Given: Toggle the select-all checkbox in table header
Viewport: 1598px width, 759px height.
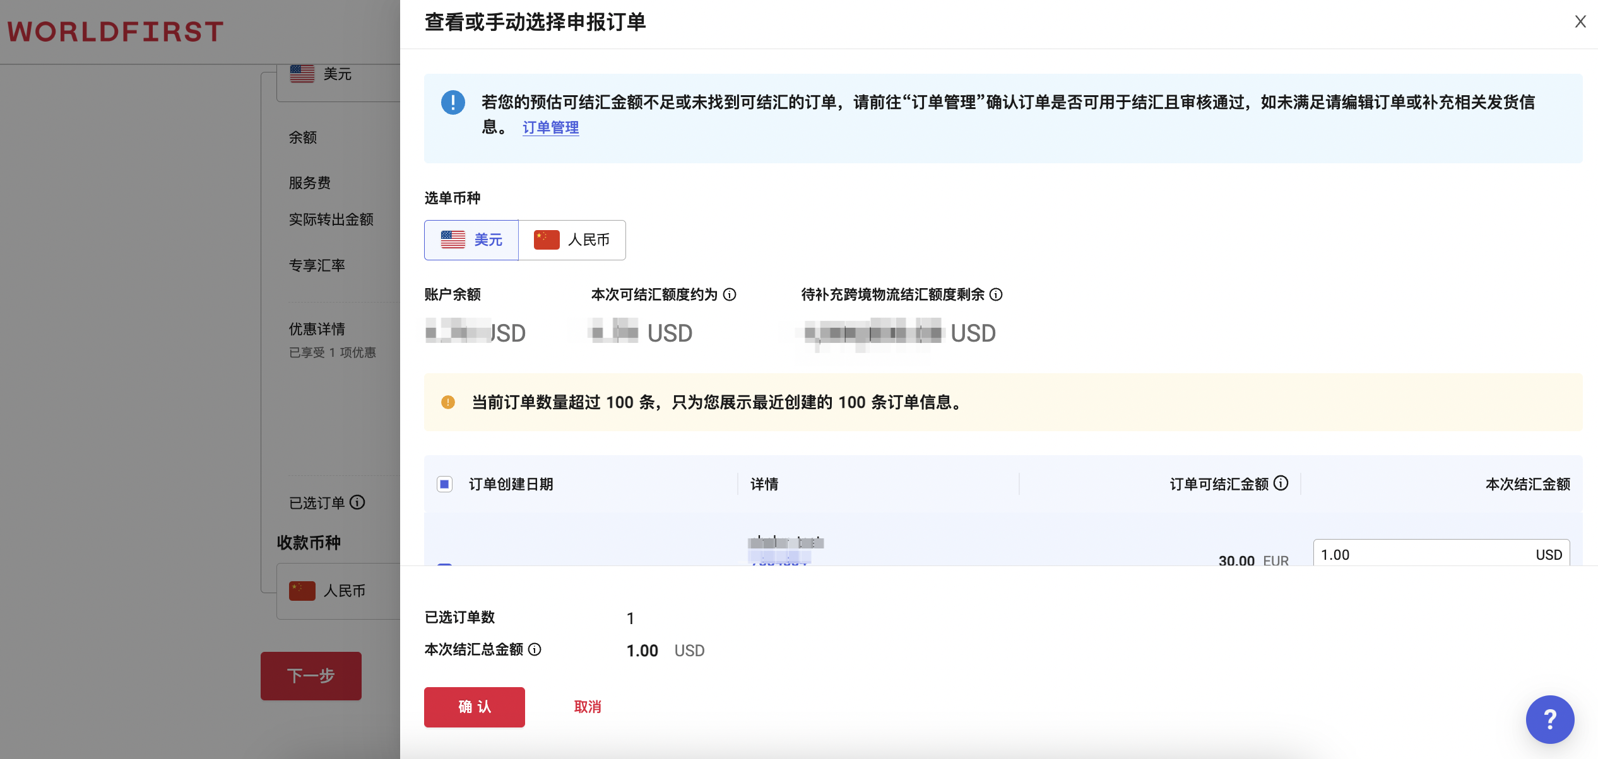Looking at the screenshot, I should 444,484.
